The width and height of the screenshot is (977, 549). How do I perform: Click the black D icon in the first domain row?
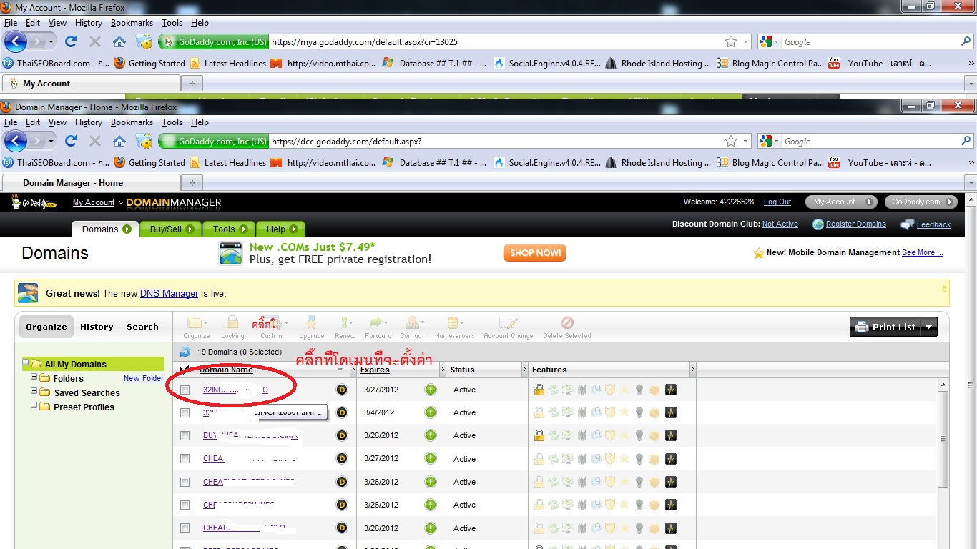pyautogui.click(x=342, y=390)
